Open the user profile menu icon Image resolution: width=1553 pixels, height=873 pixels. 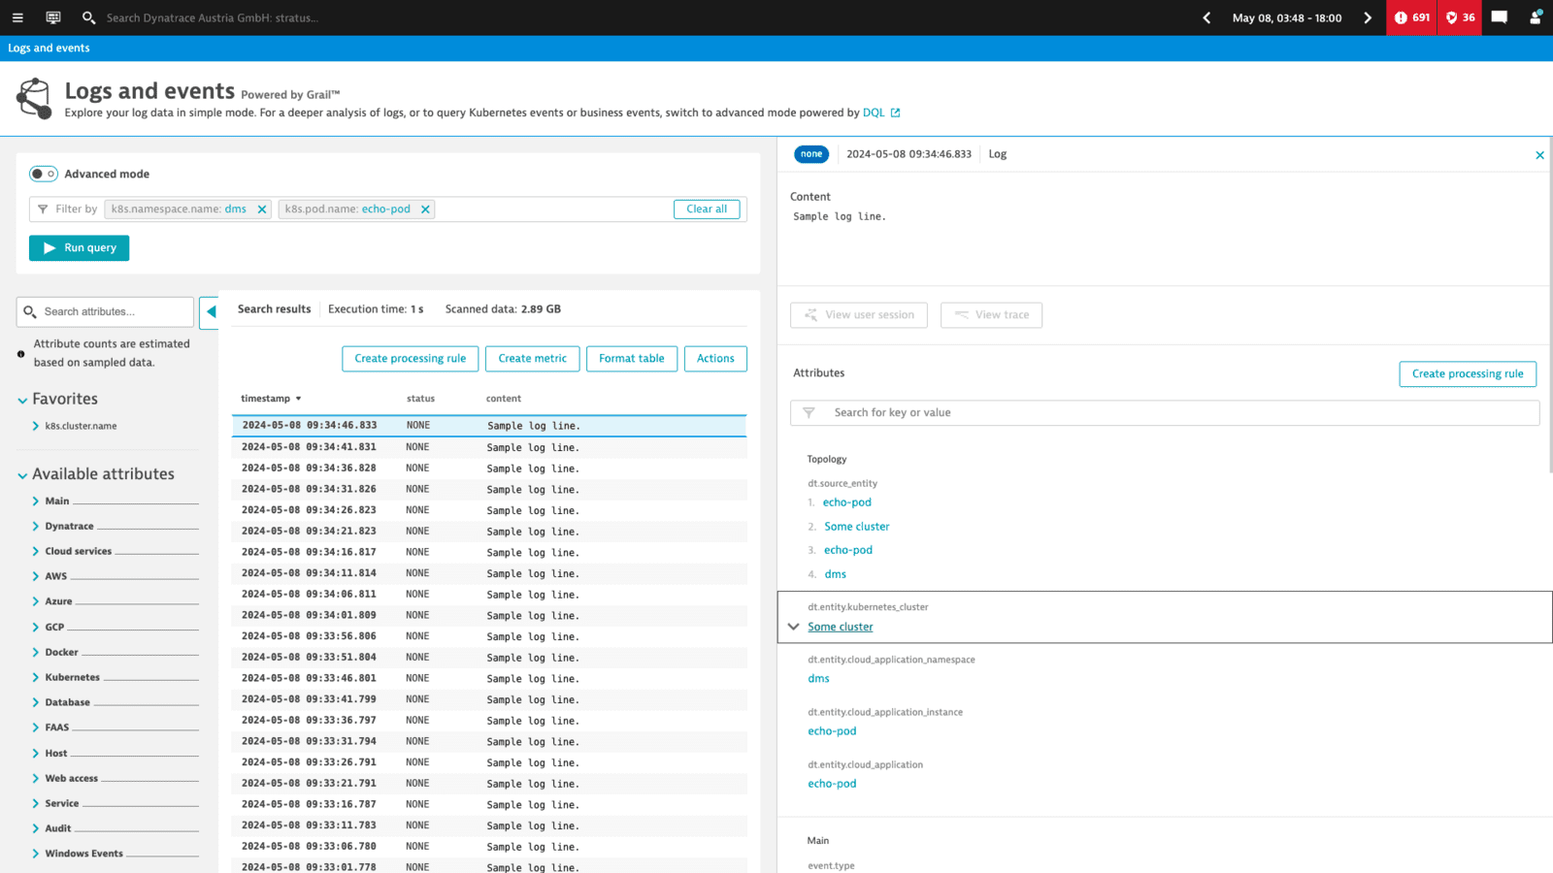[x=1536, y=17]
